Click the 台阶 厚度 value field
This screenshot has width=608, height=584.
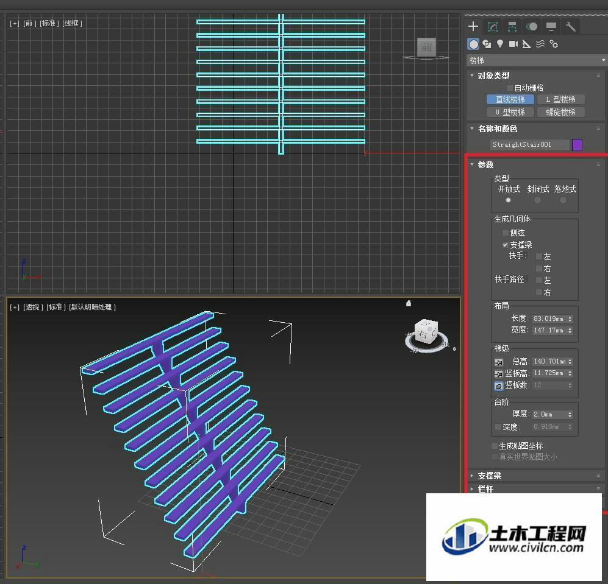pos(549,414)
